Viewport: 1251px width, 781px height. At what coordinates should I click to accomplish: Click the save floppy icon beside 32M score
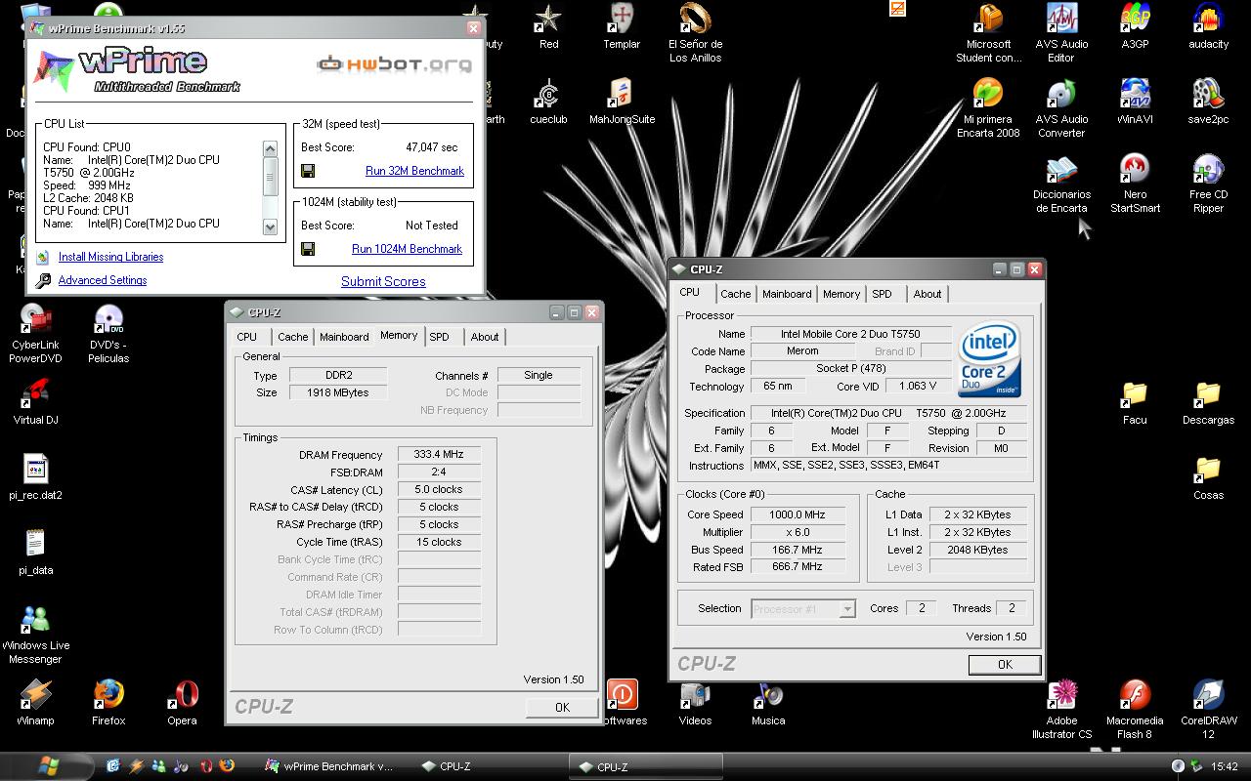[308, 171]
